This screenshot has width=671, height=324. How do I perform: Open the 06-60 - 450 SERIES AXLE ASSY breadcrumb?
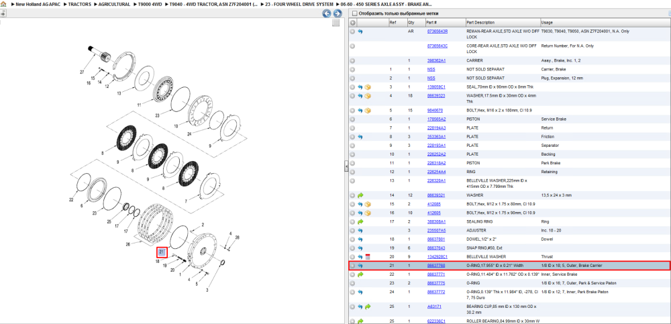click(386, 4)
